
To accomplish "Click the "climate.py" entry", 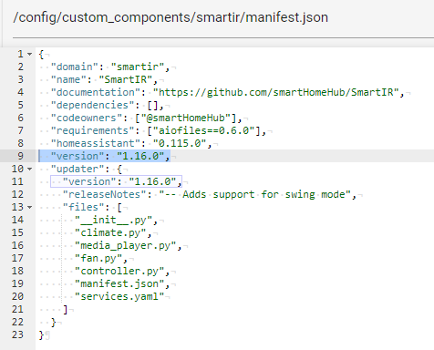I will click(110, 232).
